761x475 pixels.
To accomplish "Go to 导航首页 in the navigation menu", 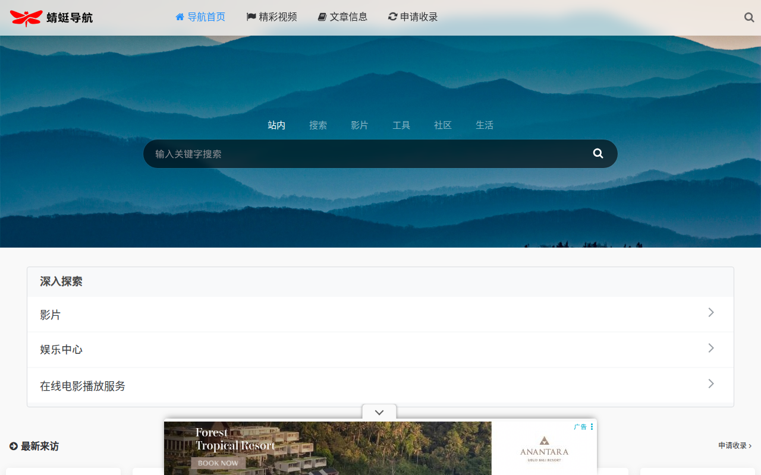I will pos(200,17).
